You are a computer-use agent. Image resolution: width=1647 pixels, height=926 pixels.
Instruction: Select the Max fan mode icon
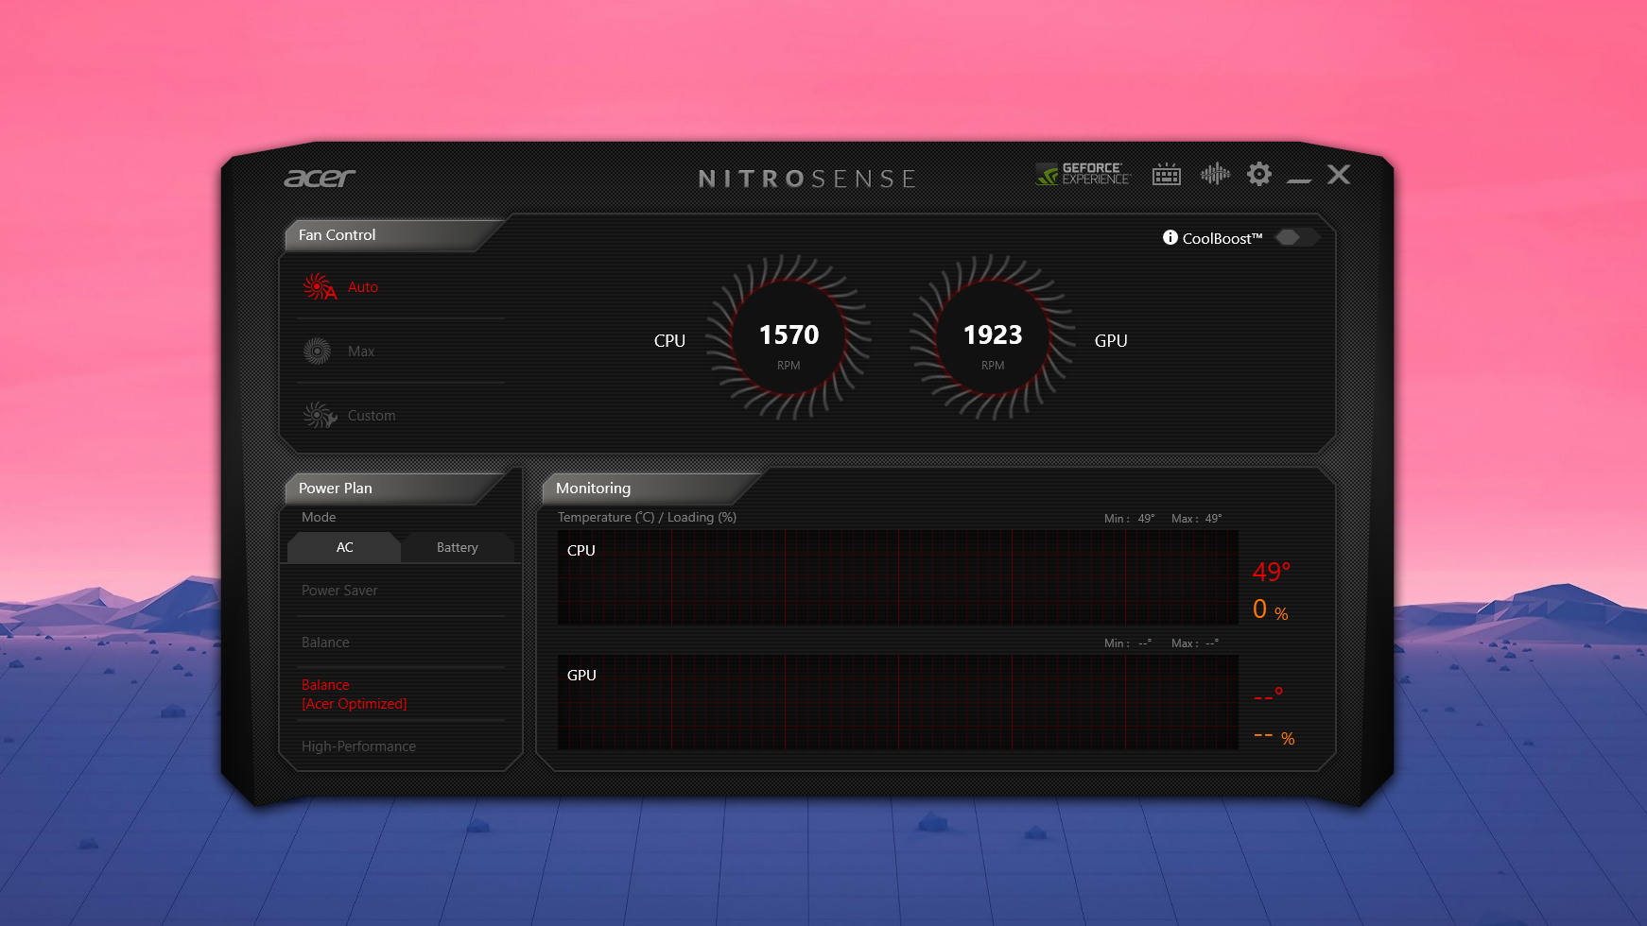(318, 351)
